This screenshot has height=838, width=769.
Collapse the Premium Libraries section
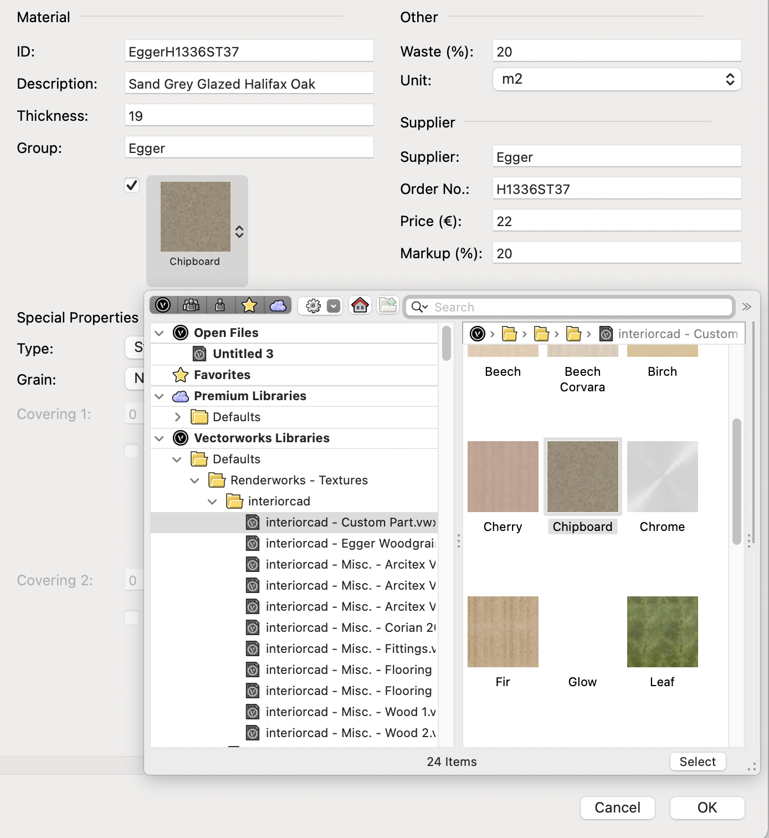point(160,396)
